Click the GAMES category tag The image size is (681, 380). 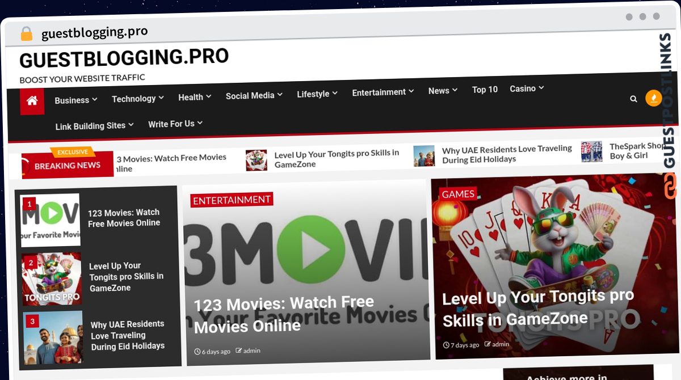(x=457, y=194)
